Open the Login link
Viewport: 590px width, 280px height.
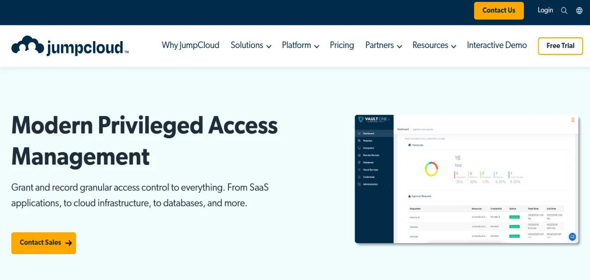(x=545, y=10)
